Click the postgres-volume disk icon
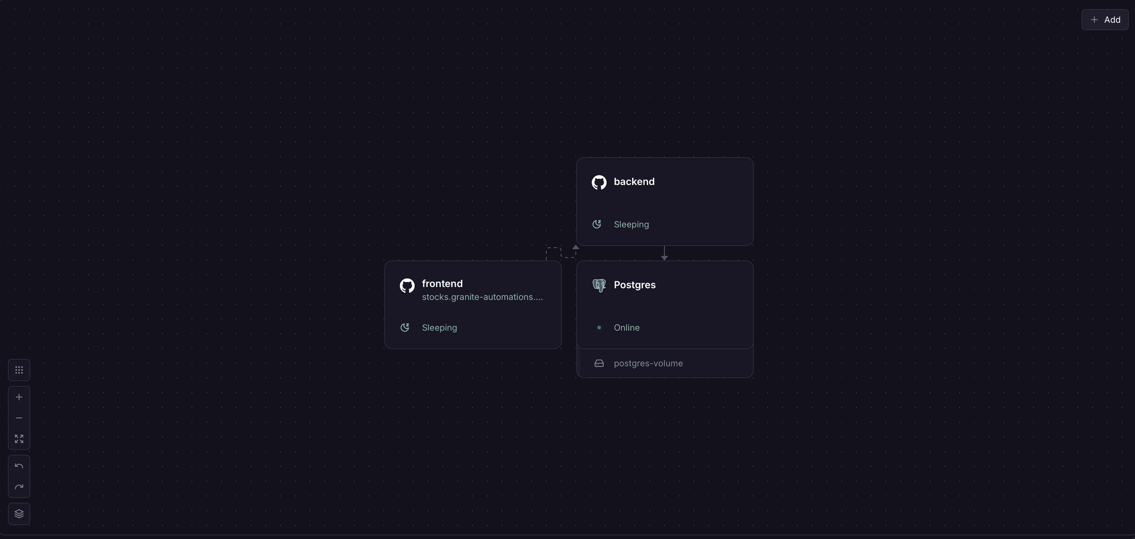This screenshot has height=539, width=1135. (x=599, y=363)
